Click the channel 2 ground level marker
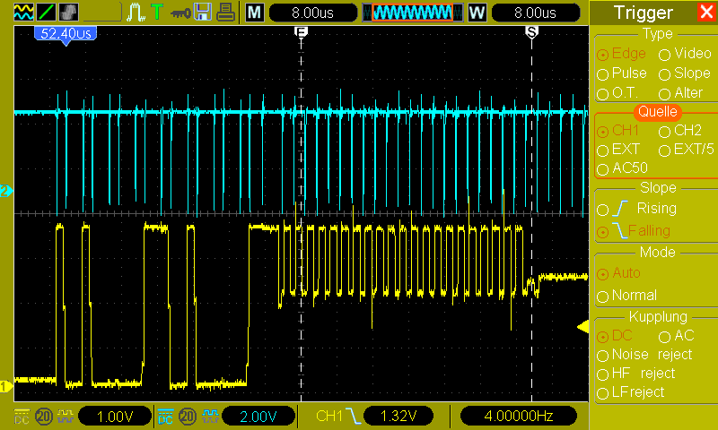The height and width of the screenshot is (430, 718). click(6, 191)
